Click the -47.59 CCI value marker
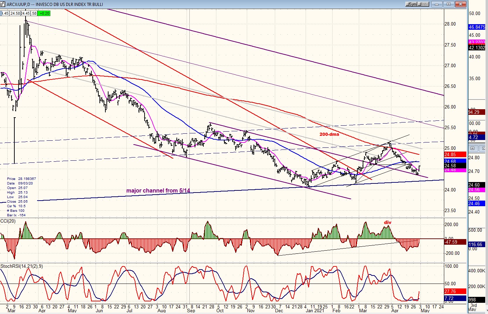This screenshot has height=314, width=488. [x=455, y=242]
